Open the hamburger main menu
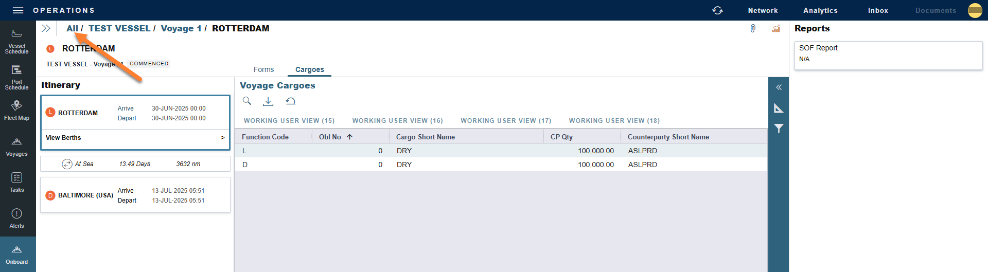The width and height of the screenshot is (988, 272). pyautogui.click(x=18, y=10)
